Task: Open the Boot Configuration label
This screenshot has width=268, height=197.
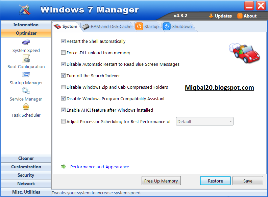Action: (26, 67)
